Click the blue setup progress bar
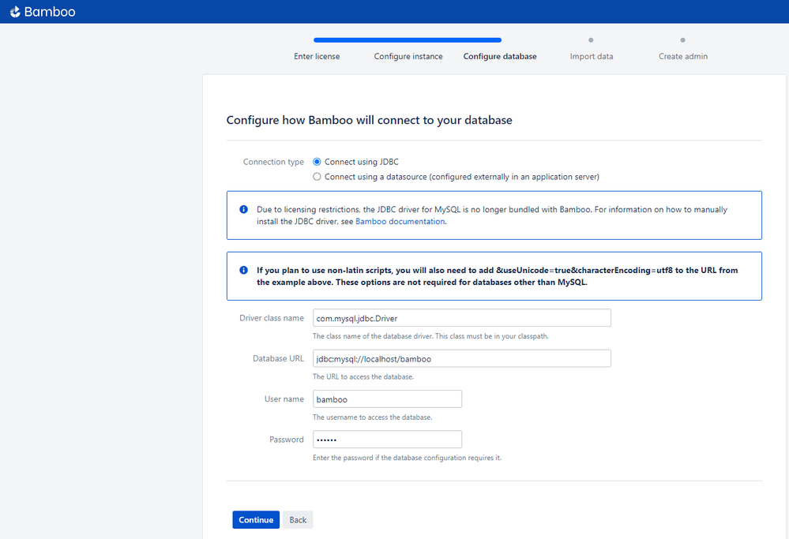The height and width of the screenshot is (539, 789). click(408, 40)
